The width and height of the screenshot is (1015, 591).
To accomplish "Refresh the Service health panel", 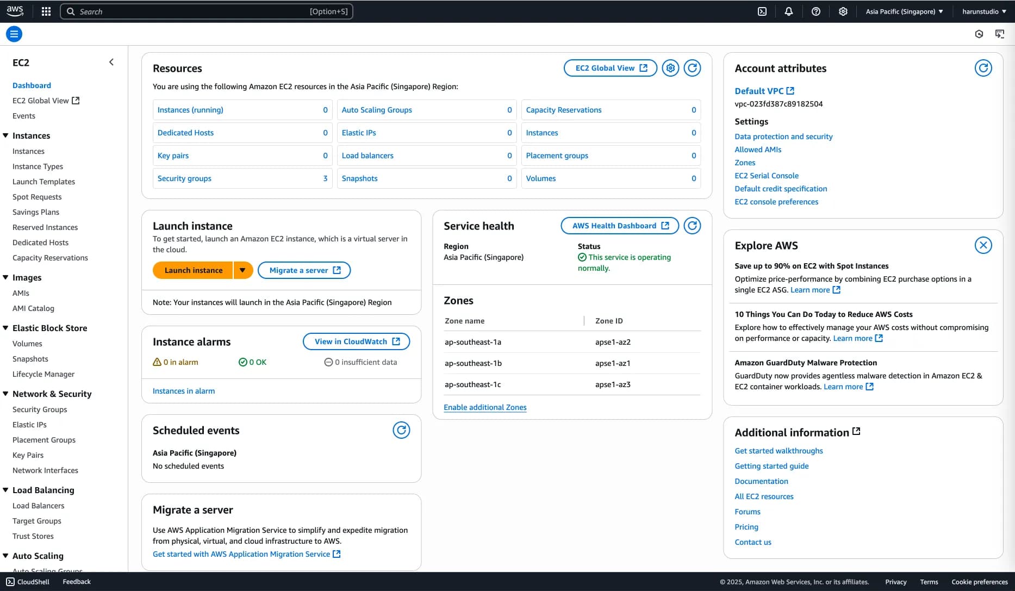I will pos(692,226).
